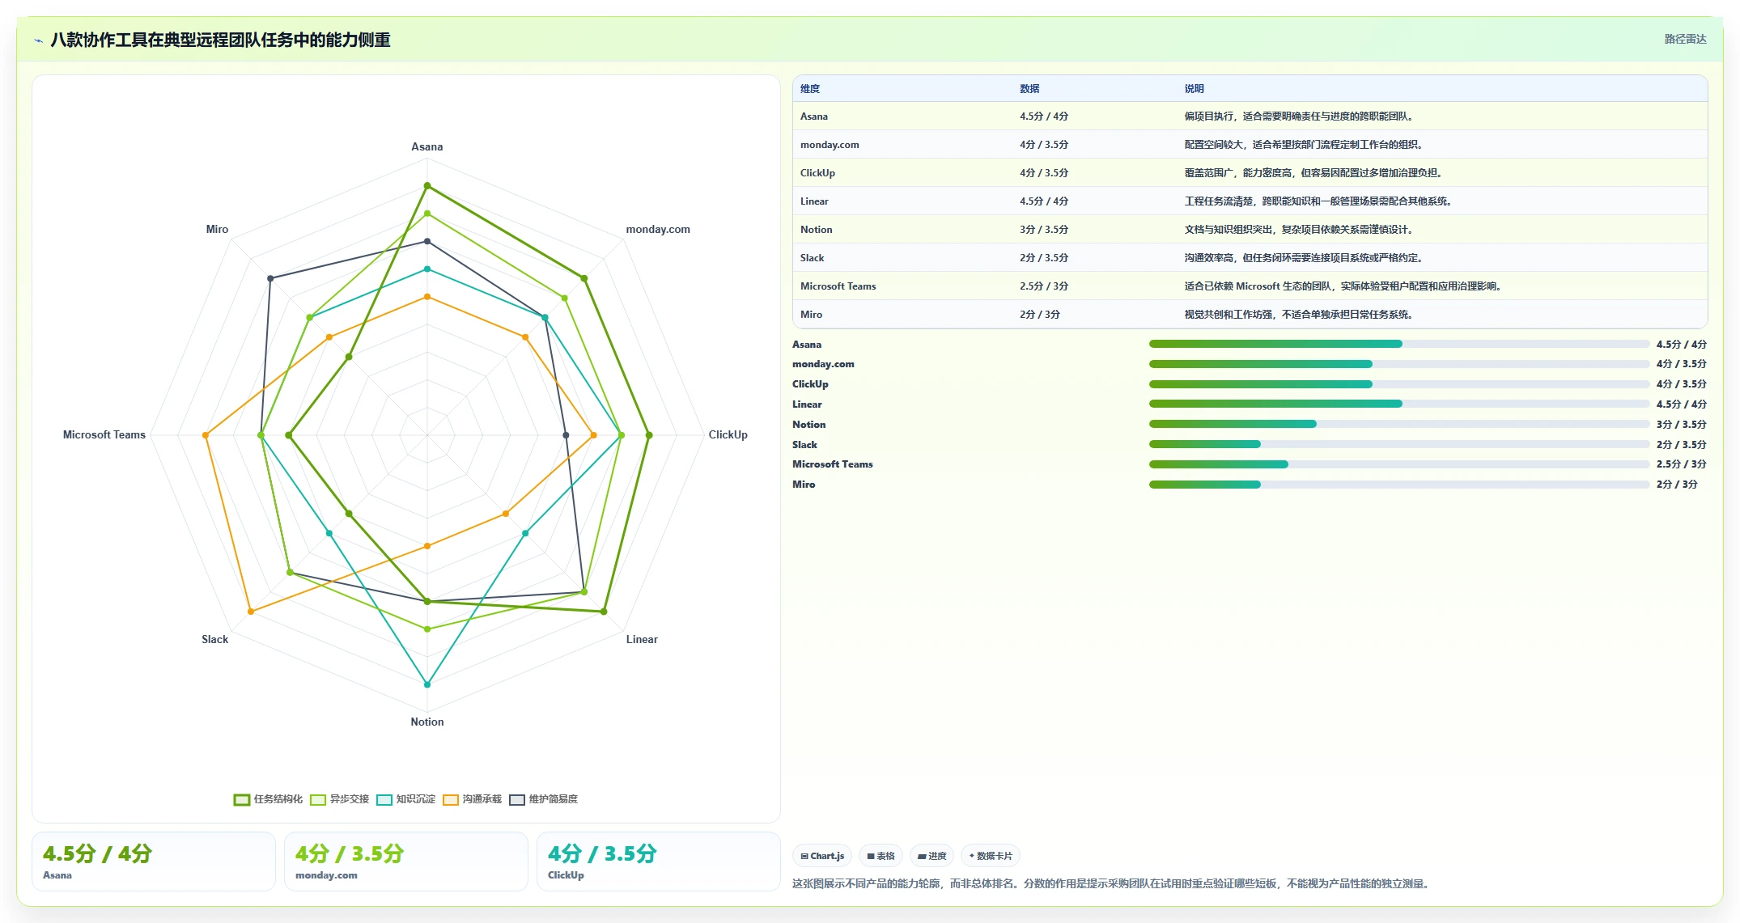Click the description 文档与知识组织突出，复杂项目依赖关系需谨慎设计。
This screenshot has height=923, width=1740.
(1299, 230)
